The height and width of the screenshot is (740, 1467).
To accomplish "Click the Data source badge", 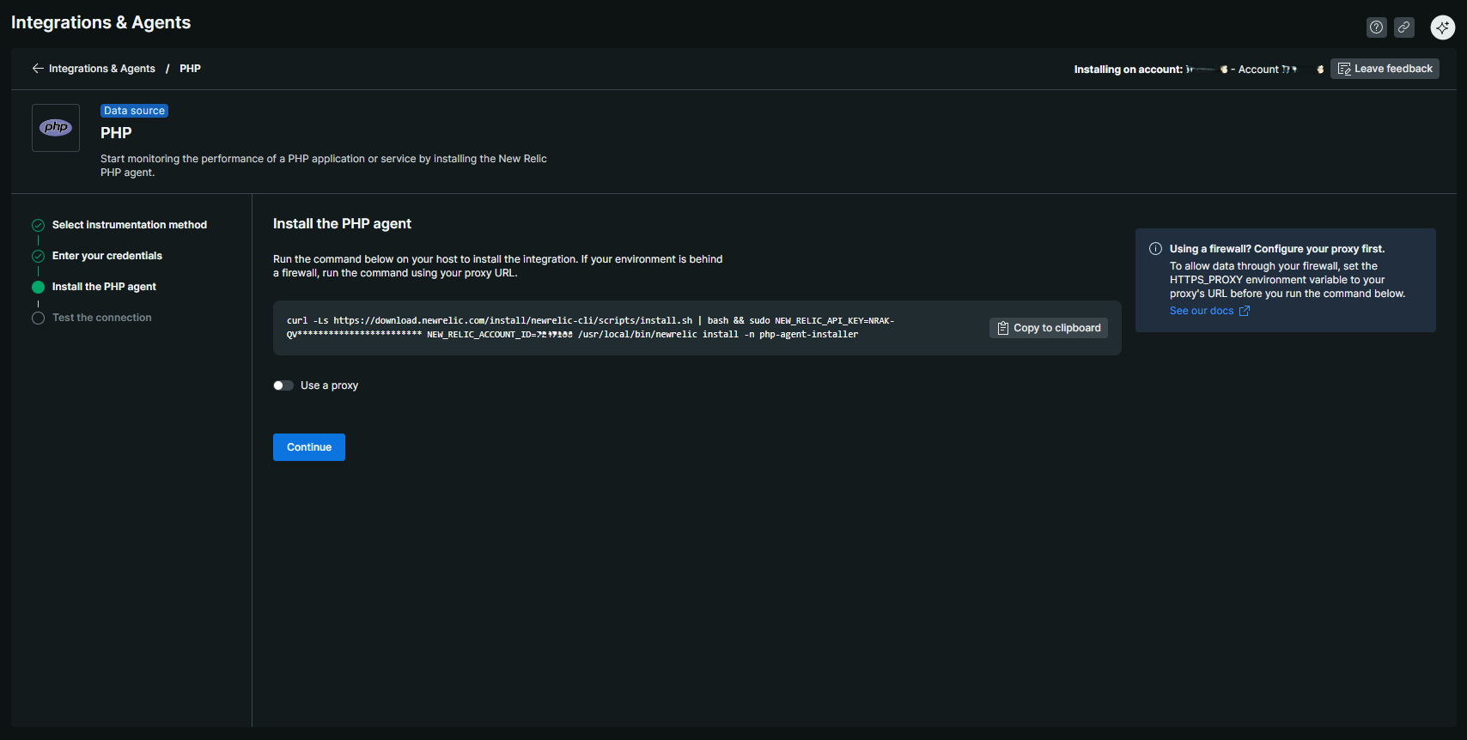I will [134, 111].
